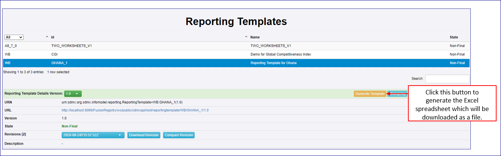Sort table by Name column arrow
Image resolution: width=501 pixels, height=156 pixels.
[246, 37]
